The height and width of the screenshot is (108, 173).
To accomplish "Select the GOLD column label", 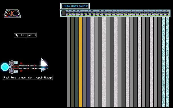I will (80, 13).
